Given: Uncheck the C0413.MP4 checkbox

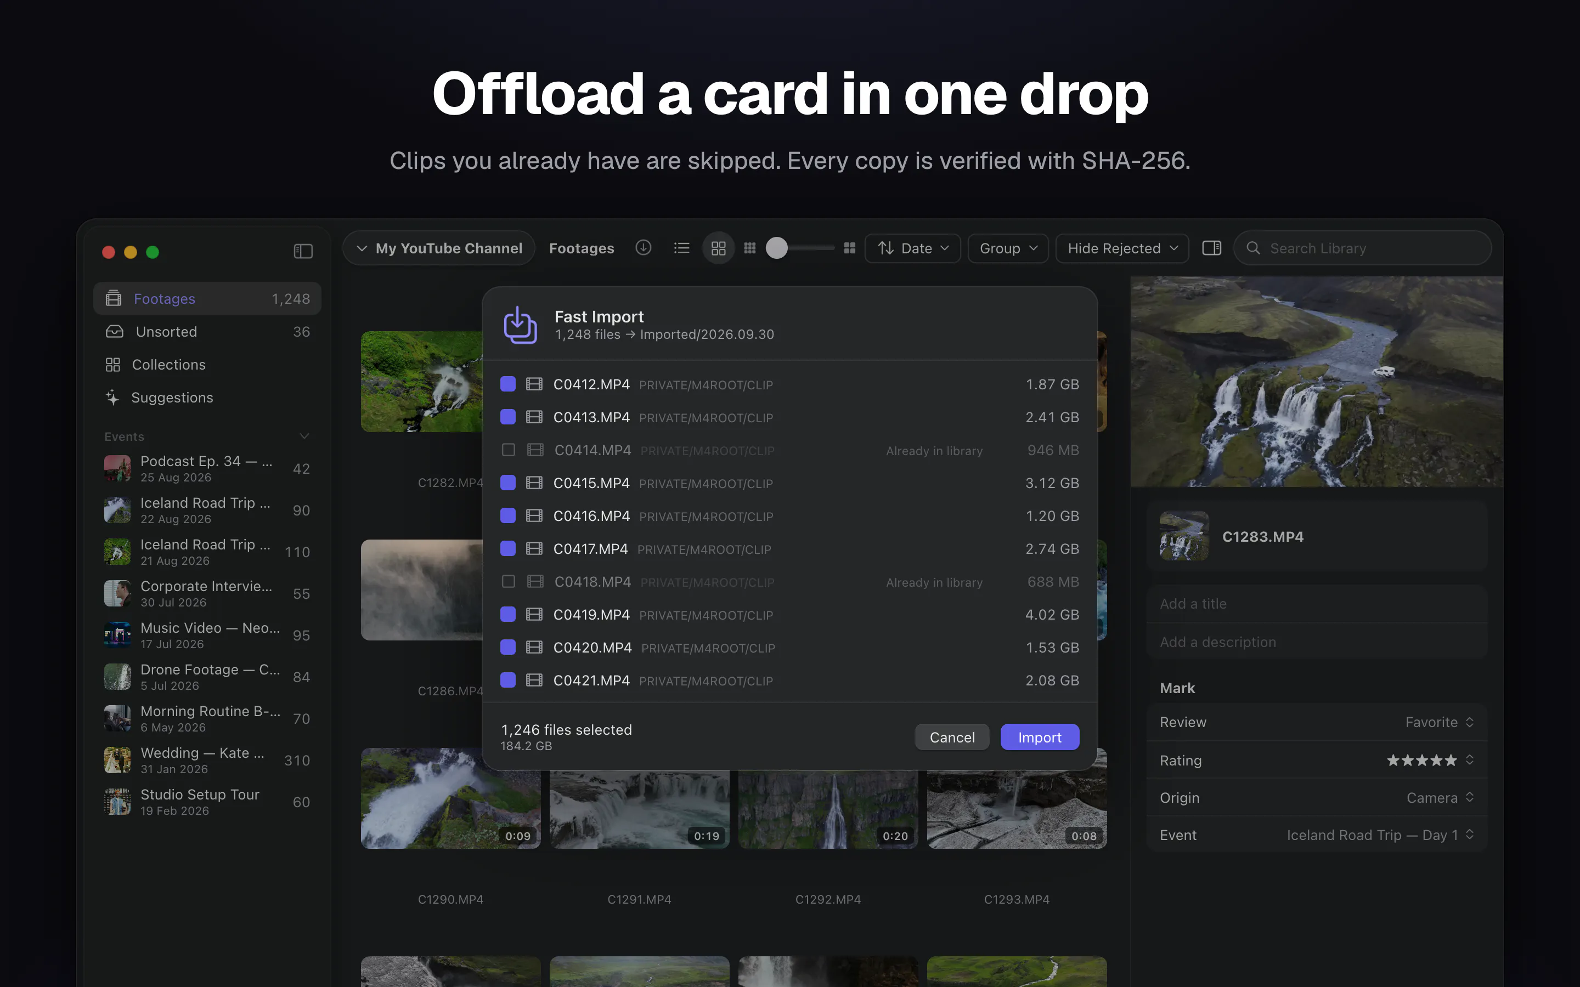Looking at the screenshot, I should click(508, 417).
